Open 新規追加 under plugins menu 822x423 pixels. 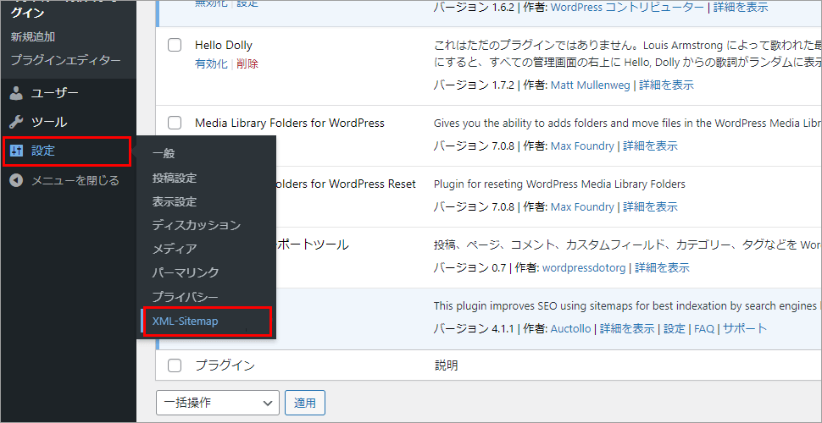tap(33, 37)
